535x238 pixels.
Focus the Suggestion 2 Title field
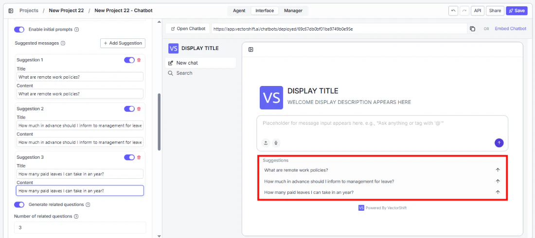[80, 125]
